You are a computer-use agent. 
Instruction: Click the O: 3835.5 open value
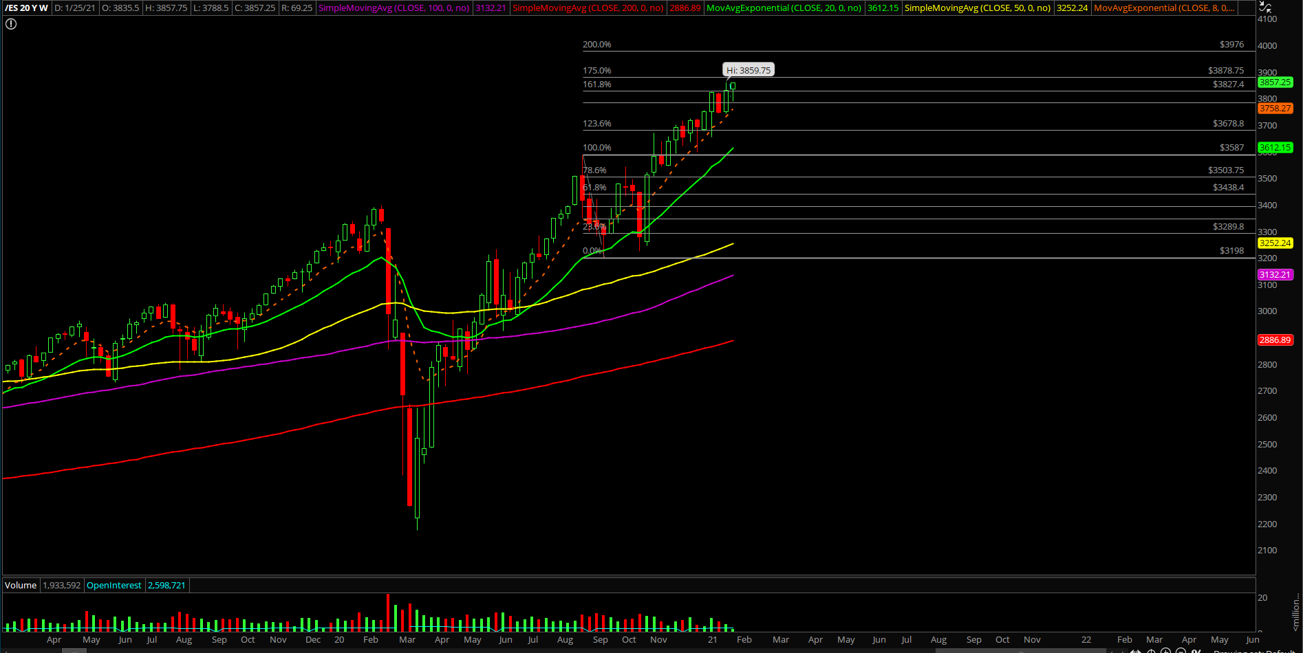click(x=121, y=8)
